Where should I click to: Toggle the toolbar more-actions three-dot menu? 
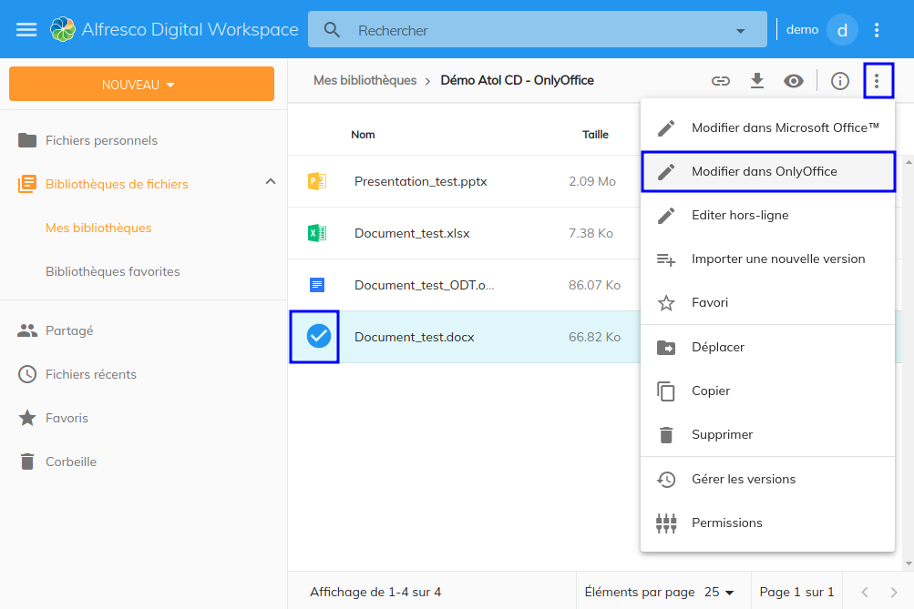point(877,81)
